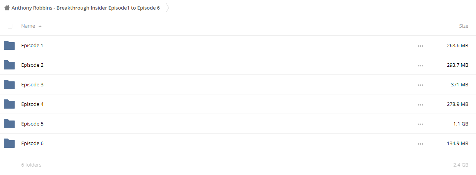This screenshot has height=175, width=476.
Task: Open the Episode 2 folder icon
Action: point(9,65)
